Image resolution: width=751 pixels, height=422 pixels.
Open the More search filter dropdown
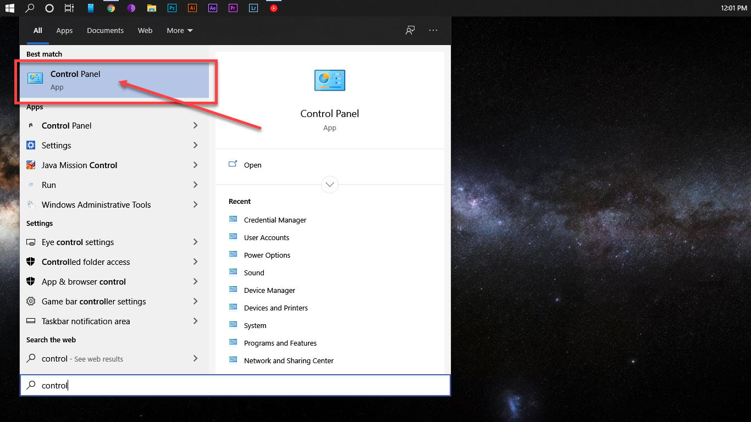[179, 30]
